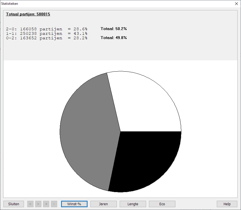The image size is (241, 210).
Task: Click the minus '-' button
Action: [54, 204]
